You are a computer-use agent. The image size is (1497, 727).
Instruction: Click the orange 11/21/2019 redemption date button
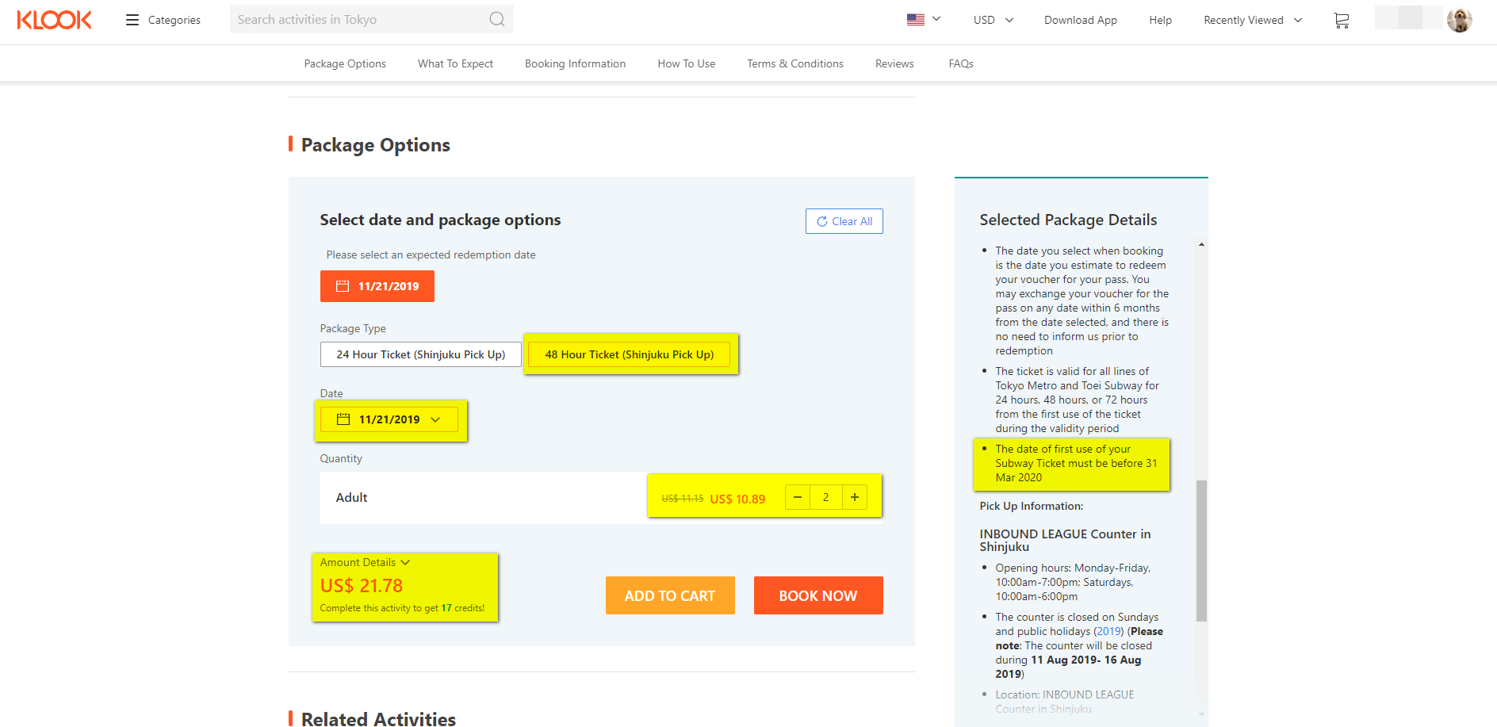377,286
